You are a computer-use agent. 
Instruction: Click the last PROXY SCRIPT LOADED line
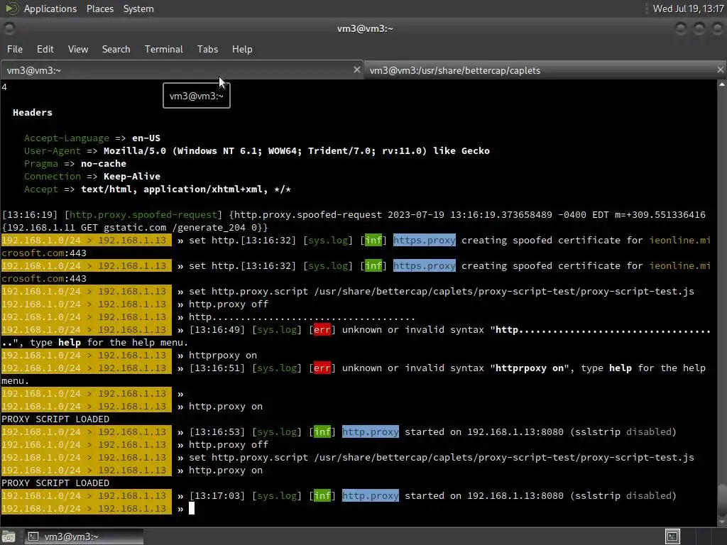[x=55, y=483]
